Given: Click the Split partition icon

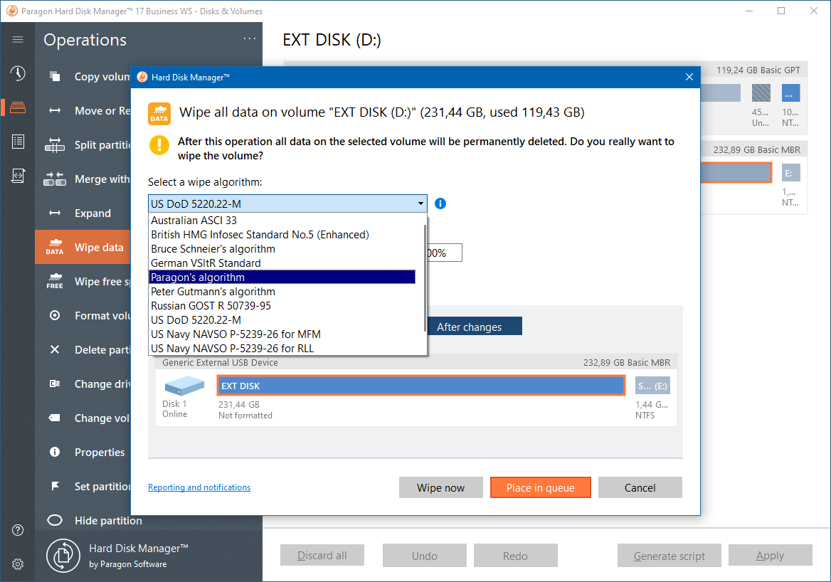Looking at the screenshot, I should coord(55,144).
